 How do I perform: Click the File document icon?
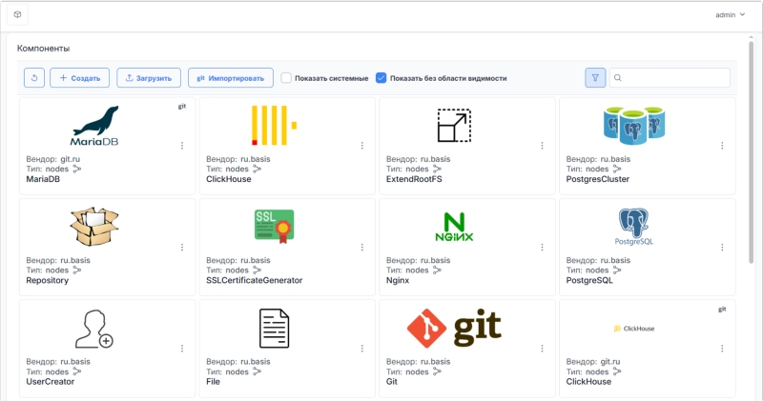point(274,329)
